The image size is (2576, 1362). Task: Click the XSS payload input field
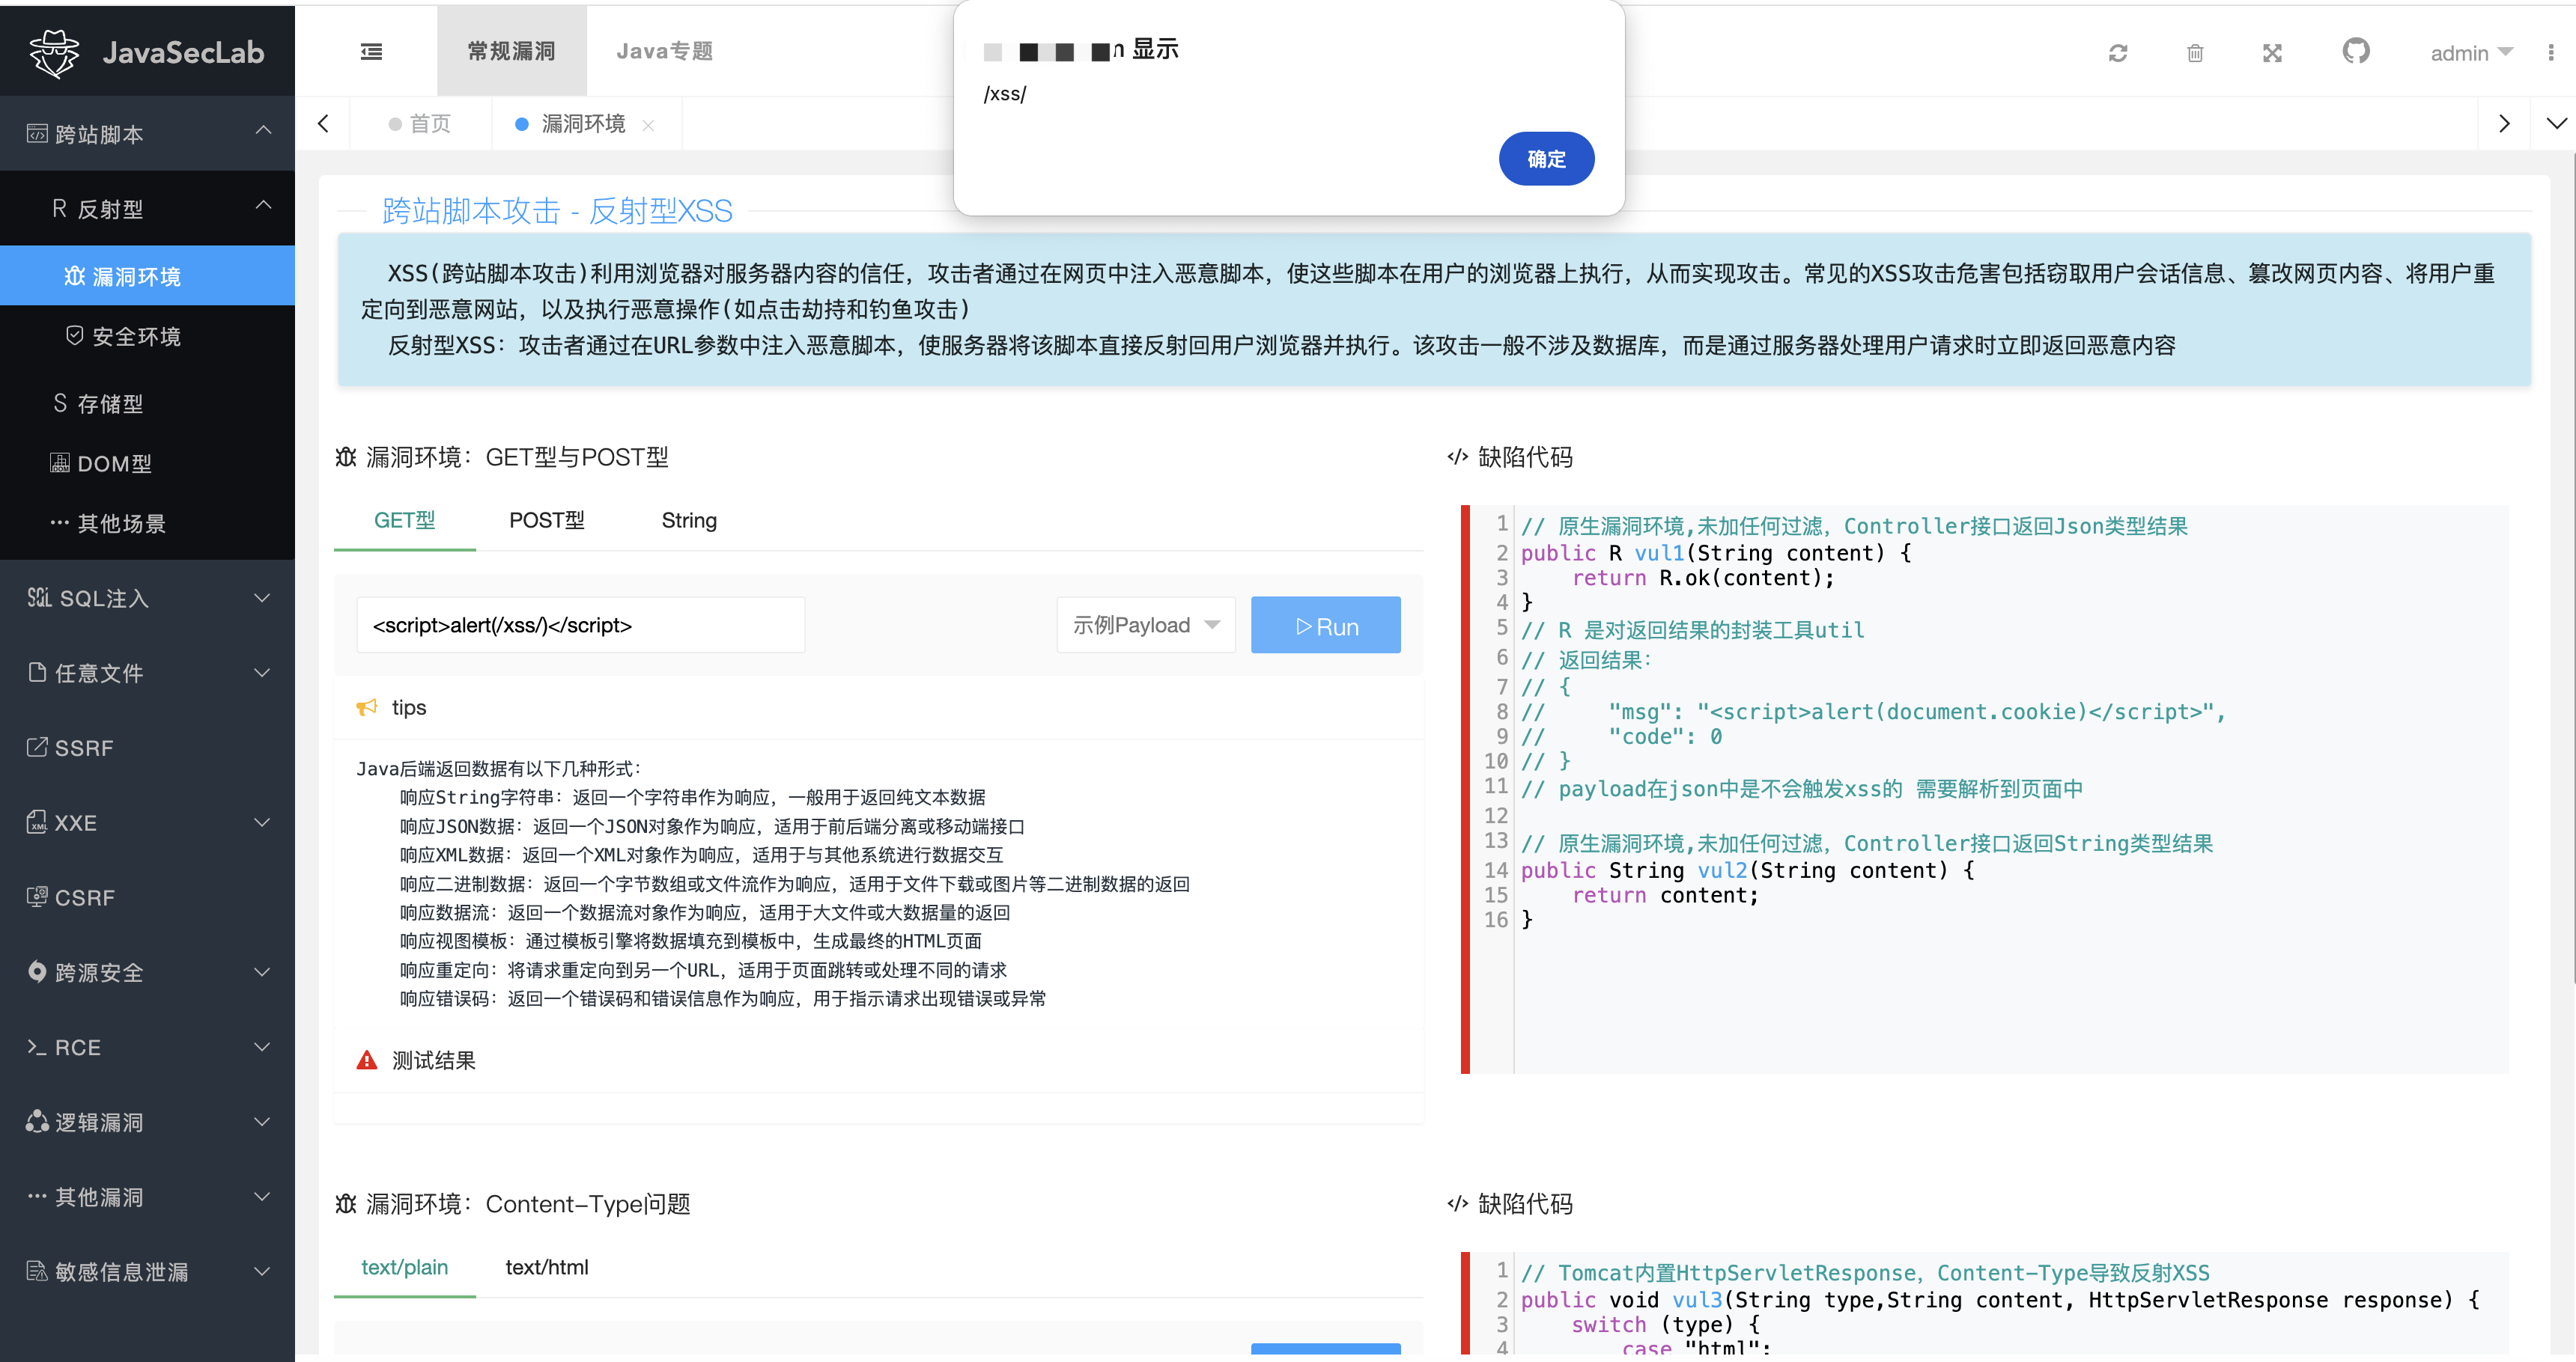click(x=580, y=625)
